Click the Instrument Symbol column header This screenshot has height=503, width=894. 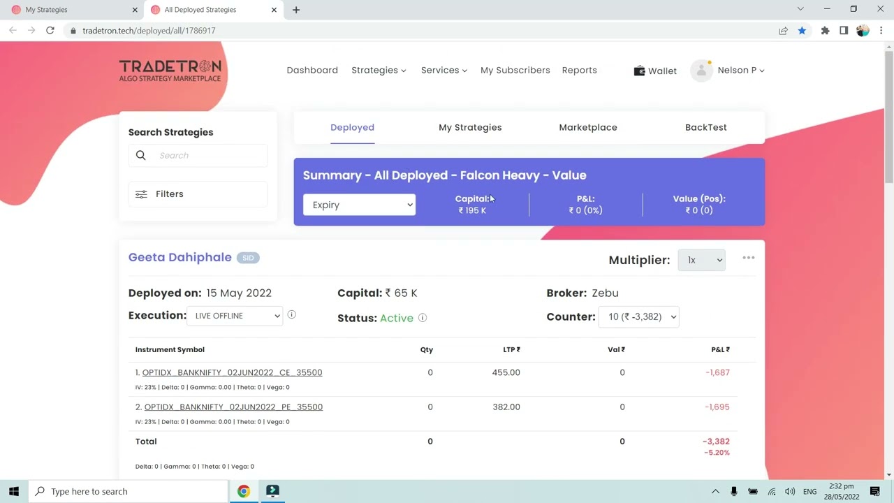tap(170, 349)
